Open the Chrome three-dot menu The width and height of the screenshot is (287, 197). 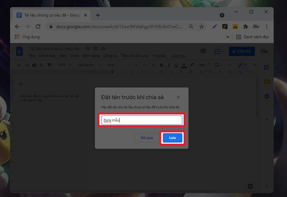266,27
